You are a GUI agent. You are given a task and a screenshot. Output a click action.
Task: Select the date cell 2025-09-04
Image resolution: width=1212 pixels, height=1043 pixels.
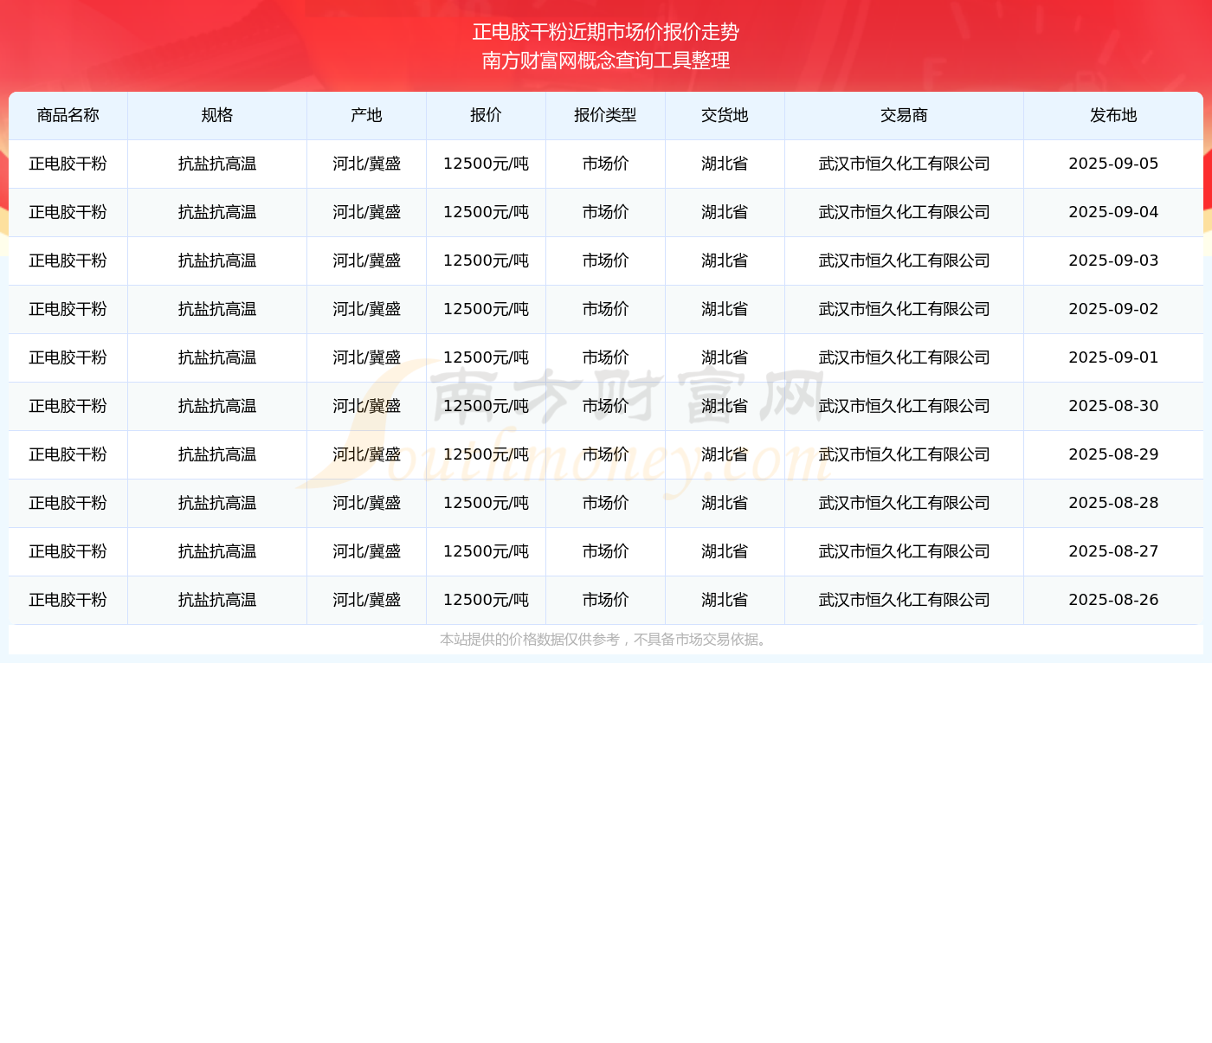click(1113, 212)
